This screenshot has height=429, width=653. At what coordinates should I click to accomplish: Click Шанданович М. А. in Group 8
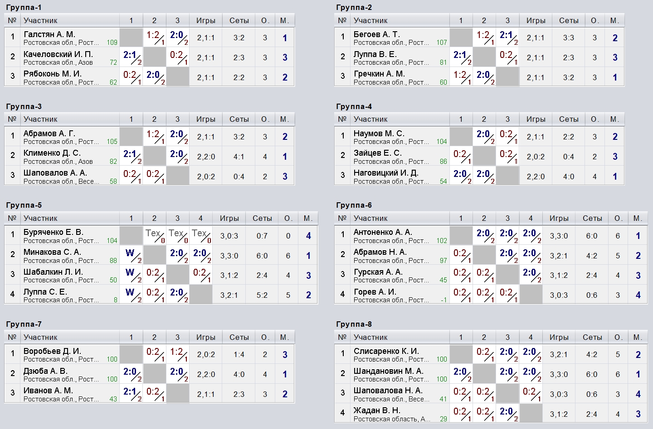pos(388,372)
